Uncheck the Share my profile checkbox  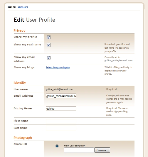[48, 37]
